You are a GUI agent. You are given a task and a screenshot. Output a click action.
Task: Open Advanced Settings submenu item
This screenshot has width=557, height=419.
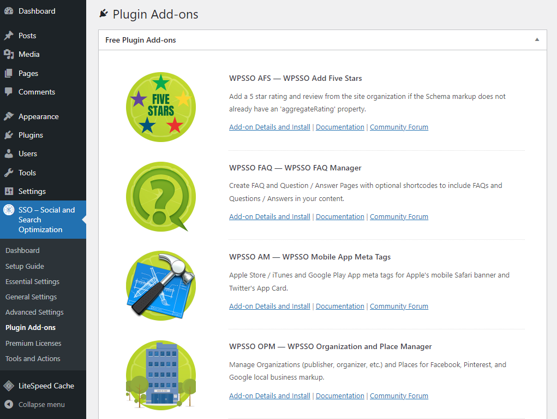(34, 312)
